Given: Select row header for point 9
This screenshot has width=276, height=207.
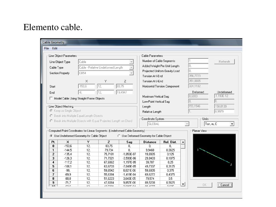Looking at the screenshot, I should (53, 183).
